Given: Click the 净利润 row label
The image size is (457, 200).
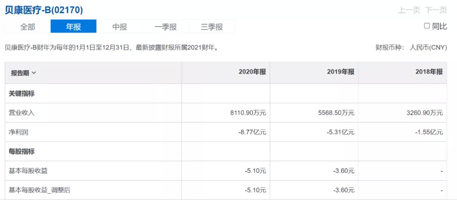Looking at the screenshot, I should coord(19,132).
